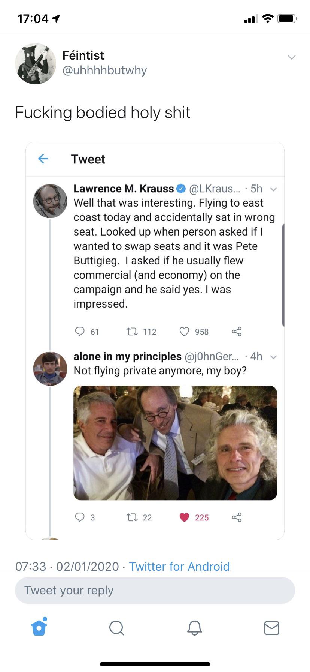
Task: Open the Search magnifier tab
Action: click(x=116, y=628)
